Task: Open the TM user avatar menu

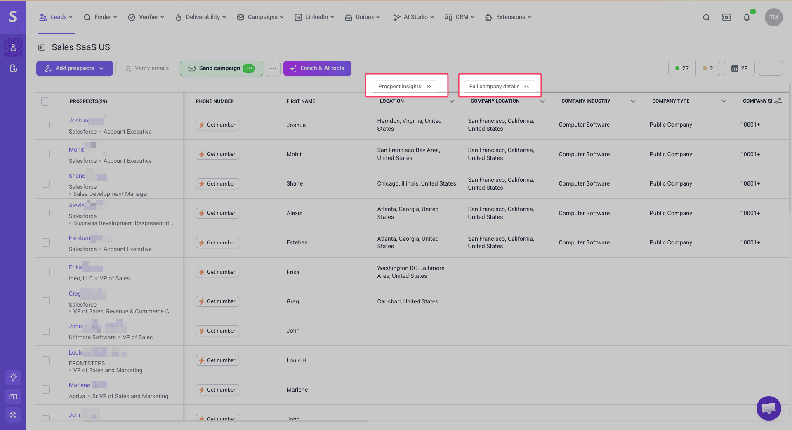Action: 773,17
